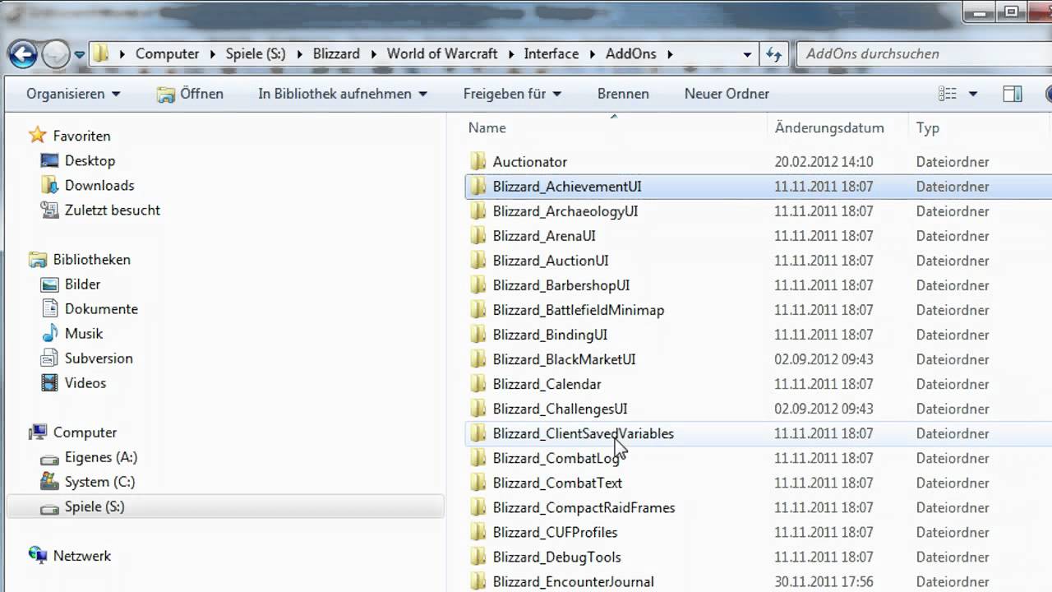Open the Bilder library
Screen dimensions: 1052x592
[x=82, y=284]
